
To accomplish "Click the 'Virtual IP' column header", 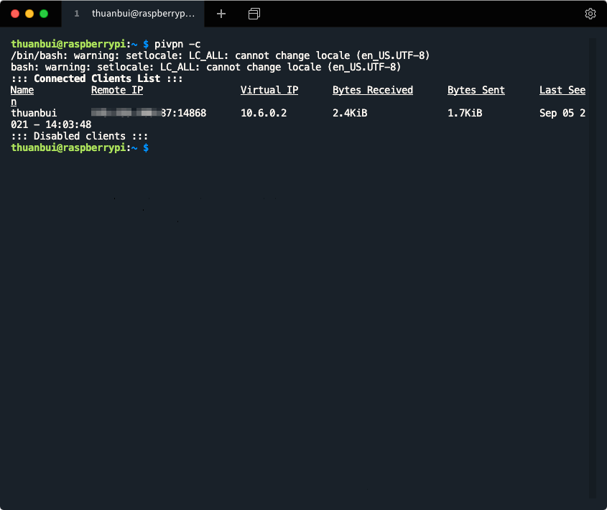I will [x=269, y=90].
